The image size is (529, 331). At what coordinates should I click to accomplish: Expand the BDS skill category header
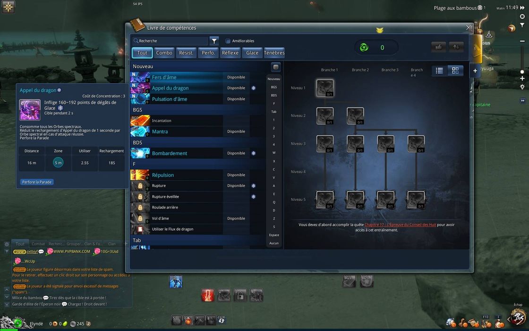click(137, 142)
